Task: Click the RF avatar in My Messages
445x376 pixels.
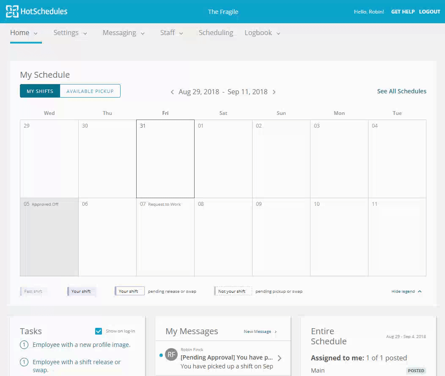Action: point(171,355)
